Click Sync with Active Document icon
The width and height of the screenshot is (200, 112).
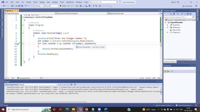(x=182, y=14)
